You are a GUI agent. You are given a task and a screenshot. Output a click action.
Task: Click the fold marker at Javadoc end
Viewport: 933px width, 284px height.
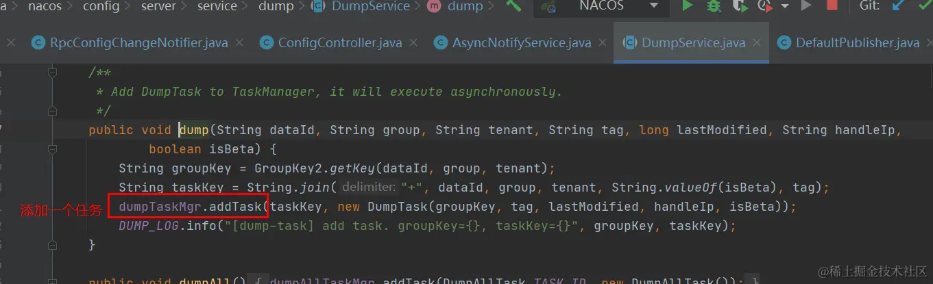(x=52, y=110)
